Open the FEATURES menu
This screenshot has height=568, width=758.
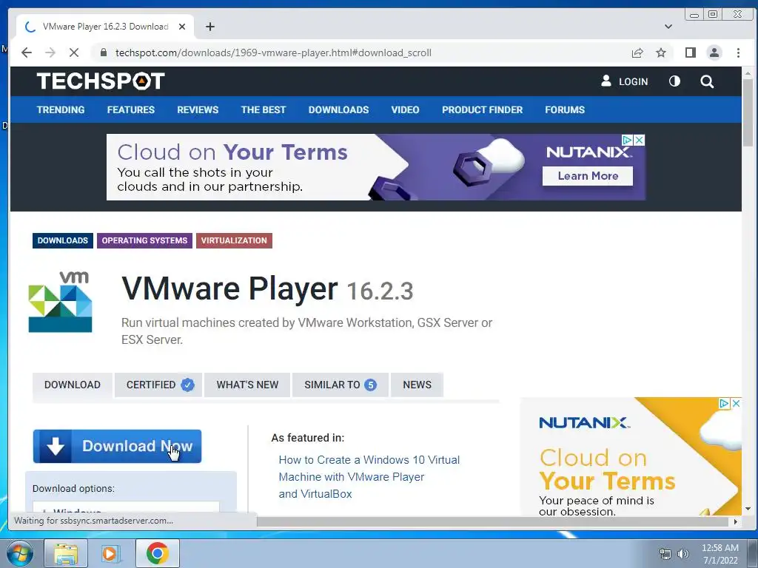pos(131,109)
